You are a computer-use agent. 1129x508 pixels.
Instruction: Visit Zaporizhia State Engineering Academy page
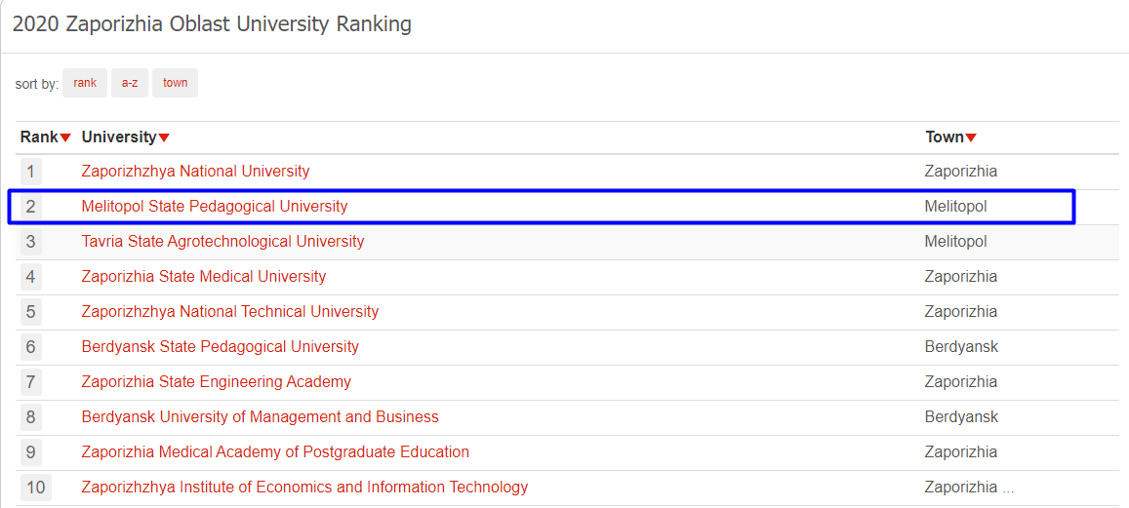pyautogui.click(x=217, y=382)
